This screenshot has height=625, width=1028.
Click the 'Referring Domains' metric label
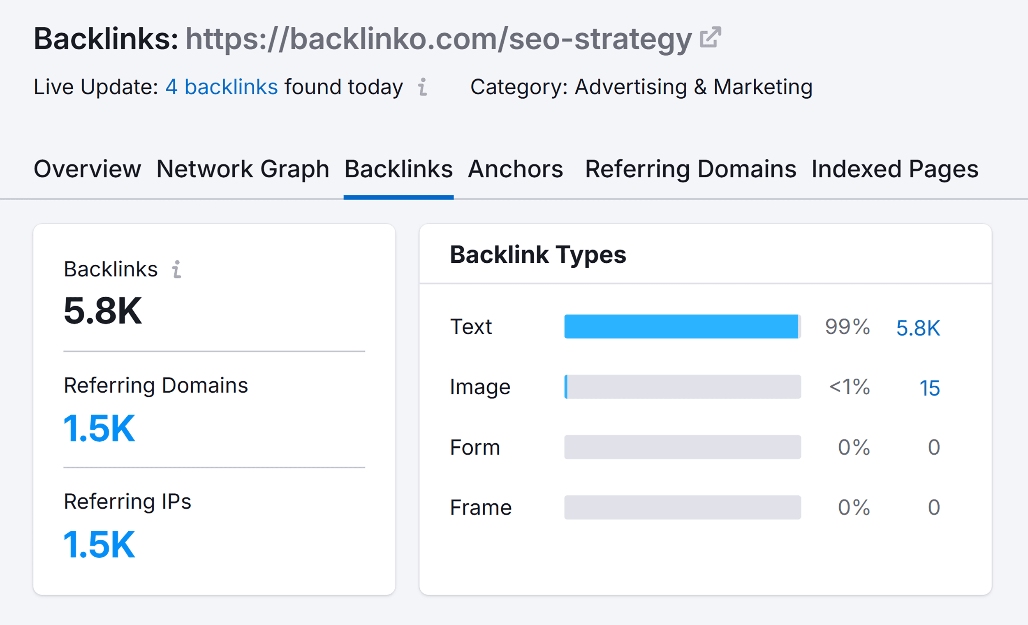tap(155, 386)
